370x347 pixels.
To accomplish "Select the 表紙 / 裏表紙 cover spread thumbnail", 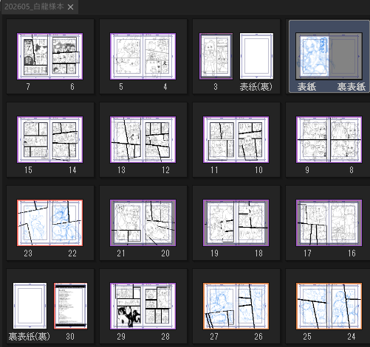I will click(x=329, y=56).
